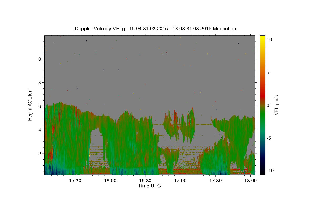Click the 17:30 time tick label
Screen dimensions: 315x210
tap(216, 181)
